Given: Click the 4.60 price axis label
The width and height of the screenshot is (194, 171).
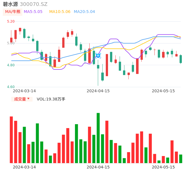Looking at the screenshot, I should pyautogui.click(x=11, y=87).
